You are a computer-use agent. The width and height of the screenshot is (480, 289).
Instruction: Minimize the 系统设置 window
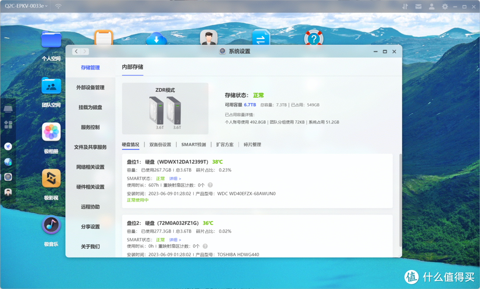click(376, 51)
